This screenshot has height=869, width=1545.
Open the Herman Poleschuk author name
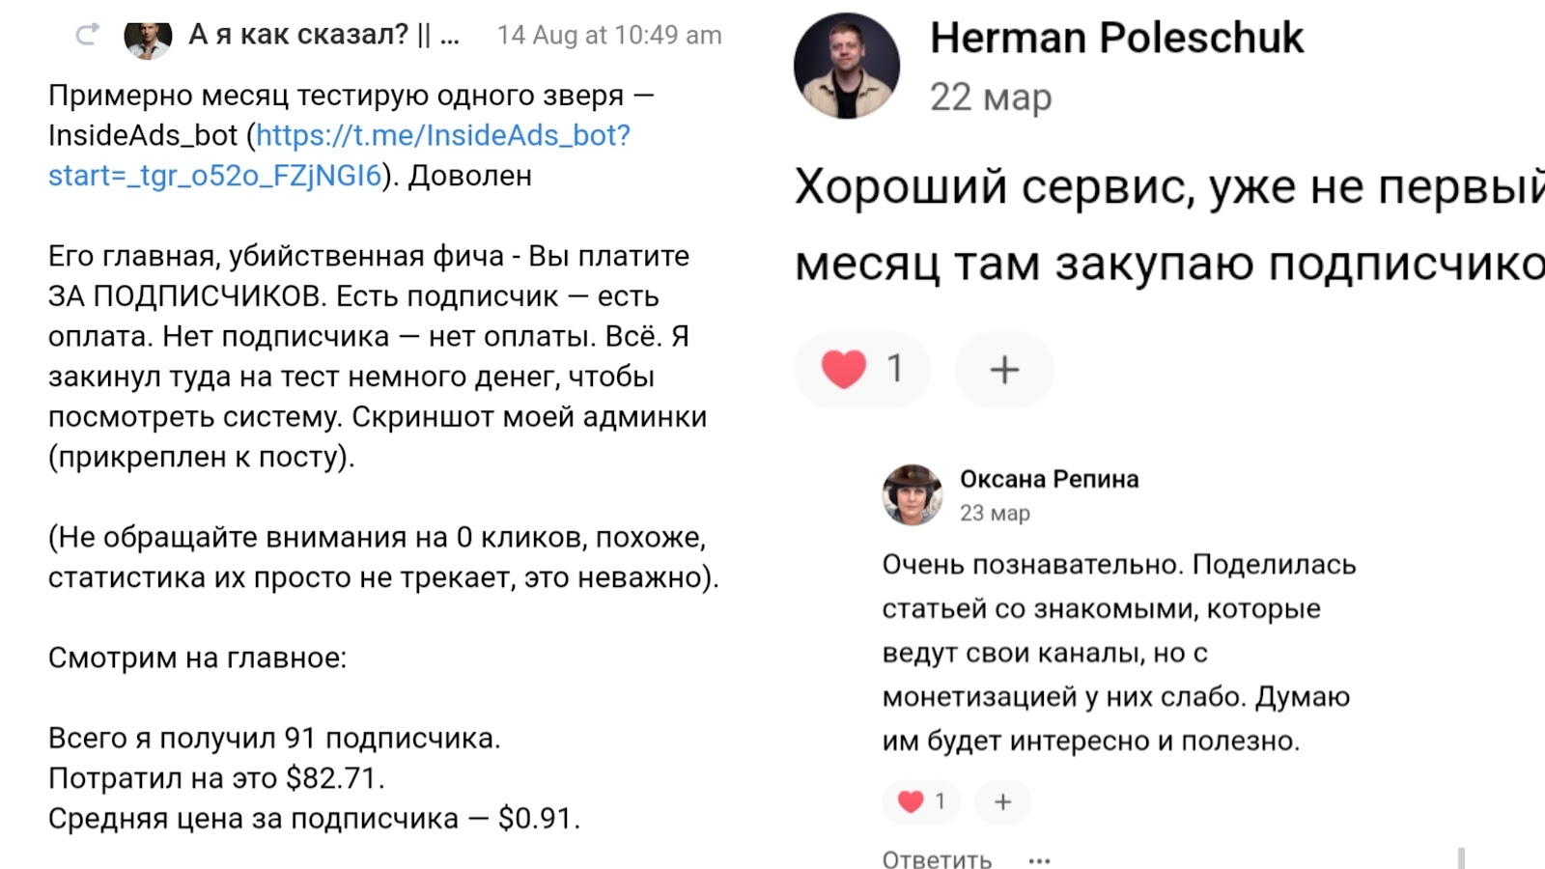[x=1116, y=38]
